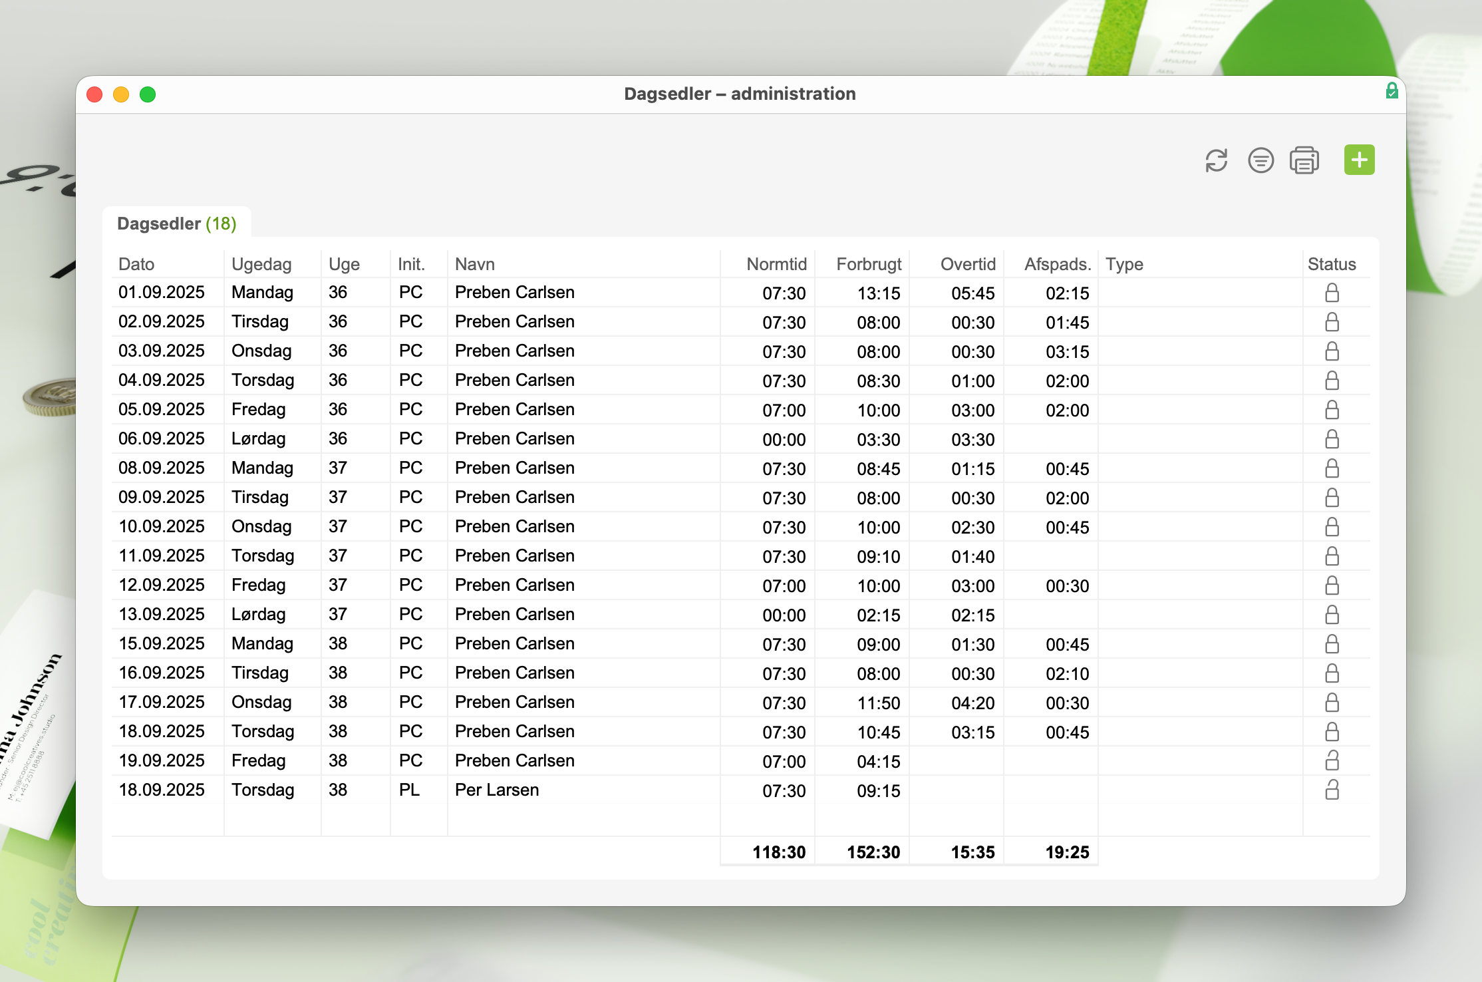
Task: Click the refresh icon in toolbar
Action: [x=1216, y=160]
